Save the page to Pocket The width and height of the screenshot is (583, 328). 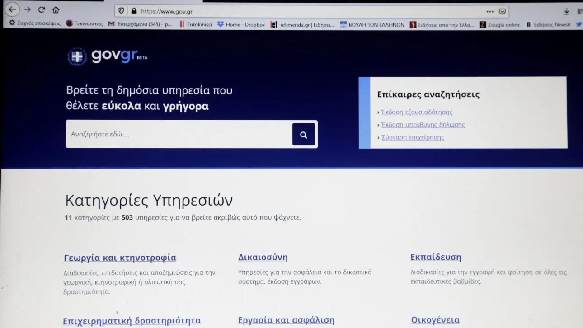coord(501,10)
